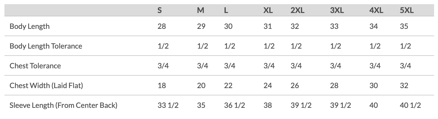The height and width of the screenshot is (119, 438).
Task: Click the 28 body length value for S
Action: coord(162,26)
